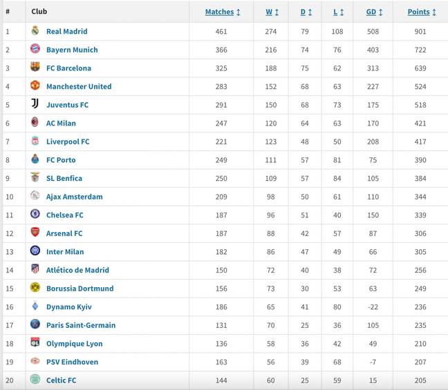Click the Manchester United crest icon
This screenshot has height=390, width=448.
click(x=35, y=86)
